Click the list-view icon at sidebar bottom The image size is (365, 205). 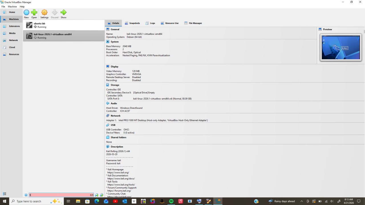[5, 194]
